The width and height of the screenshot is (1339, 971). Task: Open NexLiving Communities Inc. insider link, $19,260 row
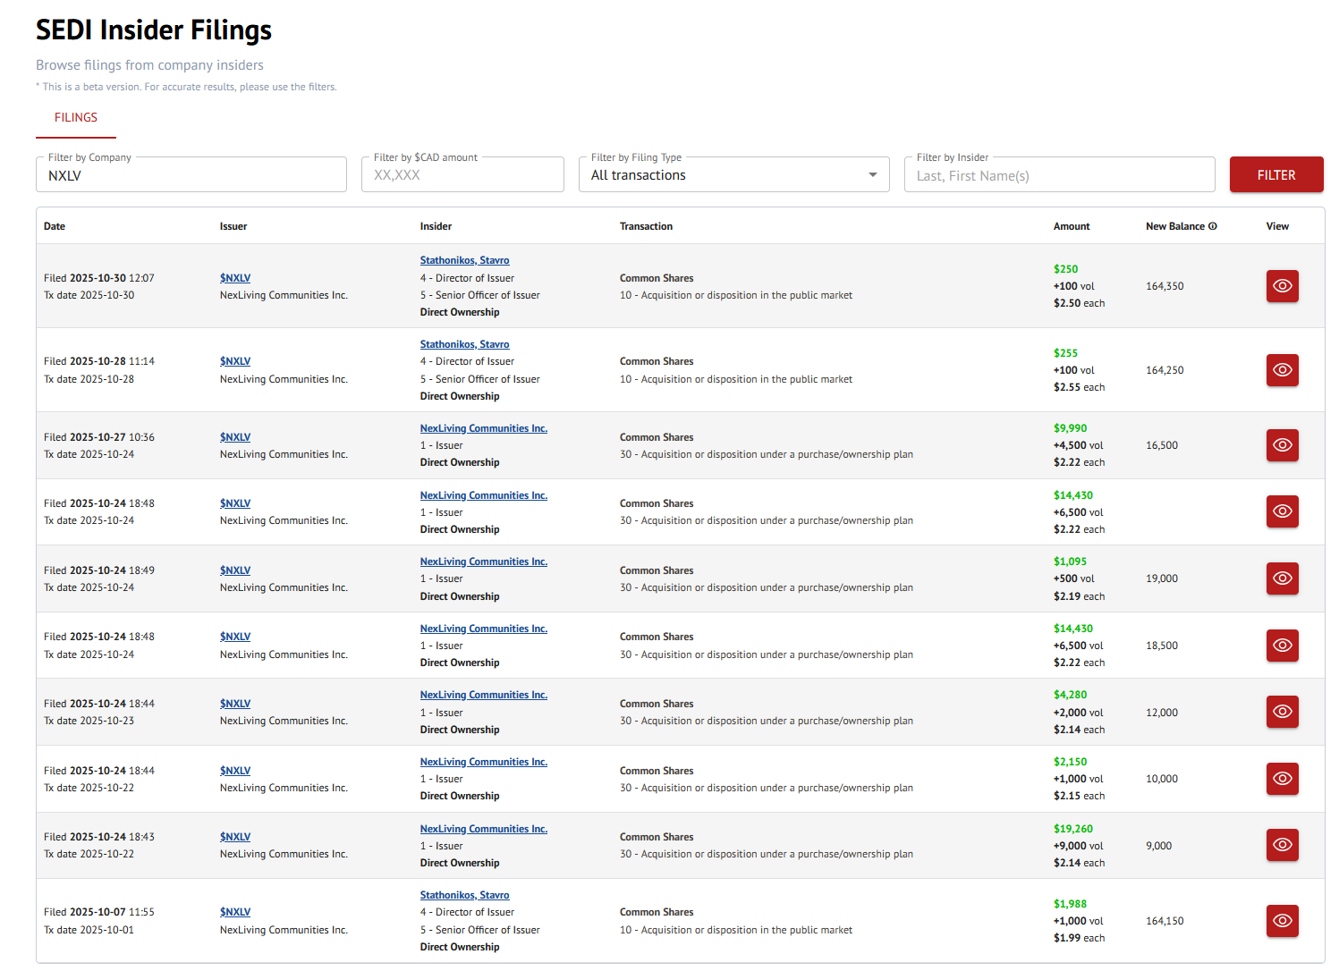point(484,829)
